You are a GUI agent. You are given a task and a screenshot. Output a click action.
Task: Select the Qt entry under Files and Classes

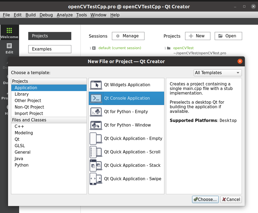[49, 139]
